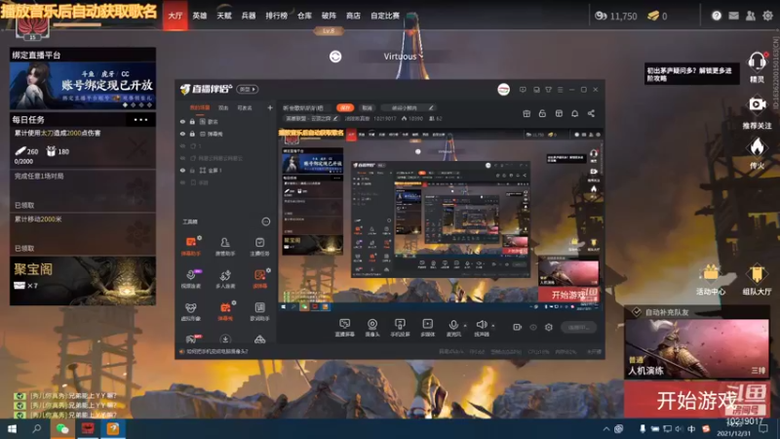Open the friends icon in game header
The image size is (780, 439).
pos(751,16)
